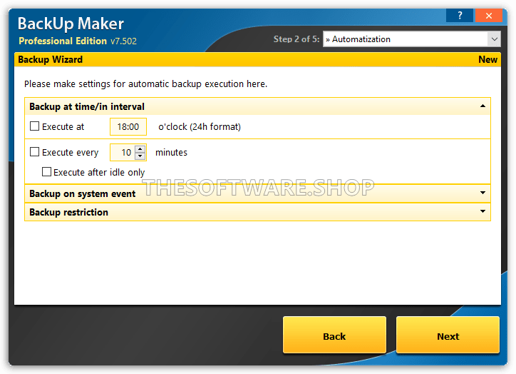Viewport: 516px width, 374px height.
Task: Close the BackUp Maker window
Action: point(489,16)
